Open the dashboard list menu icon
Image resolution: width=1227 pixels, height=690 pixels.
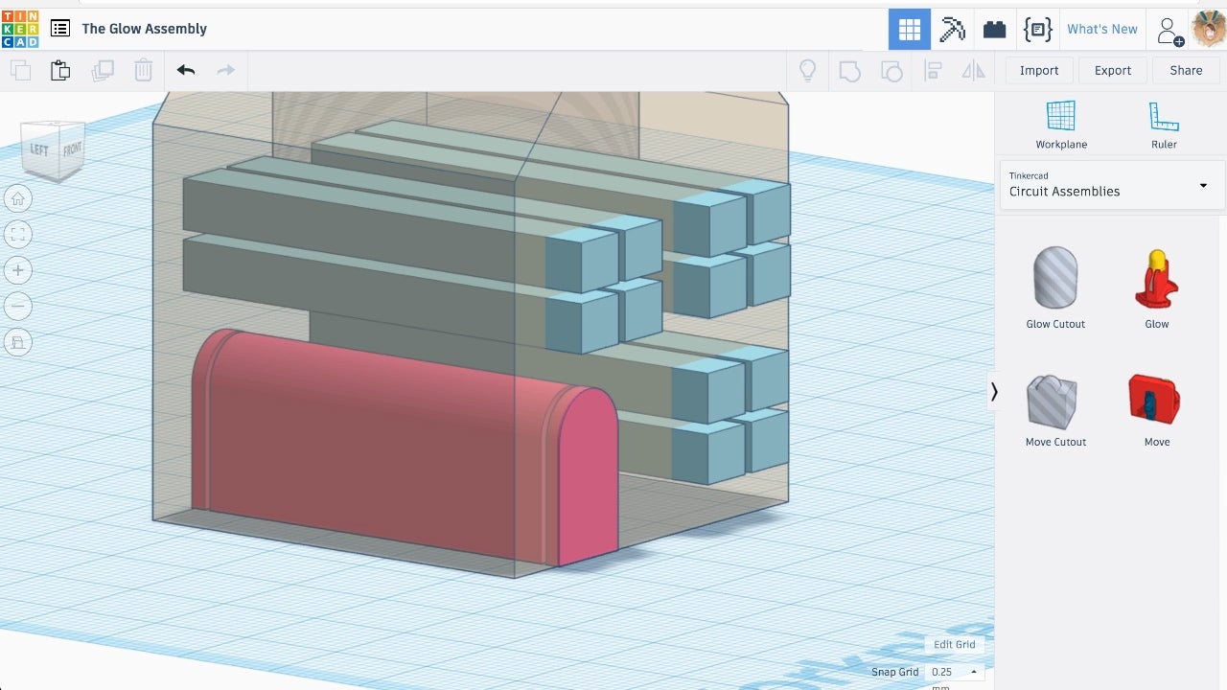pyautogui.click(x=60, y=29)
